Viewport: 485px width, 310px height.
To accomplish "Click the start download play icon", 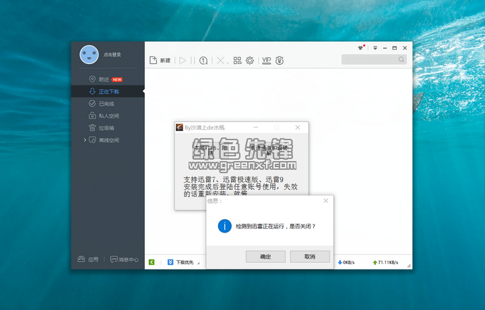I will (183, 61).
